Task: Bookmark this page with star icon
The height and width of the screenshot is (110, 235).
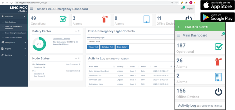Action: tap(176, 3)
